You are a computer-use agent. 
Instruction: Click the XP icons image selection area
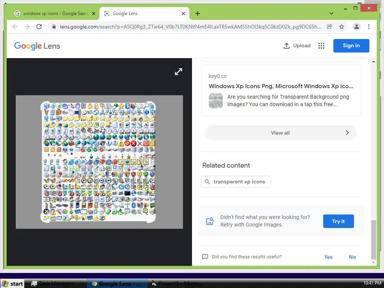point(98,162)
